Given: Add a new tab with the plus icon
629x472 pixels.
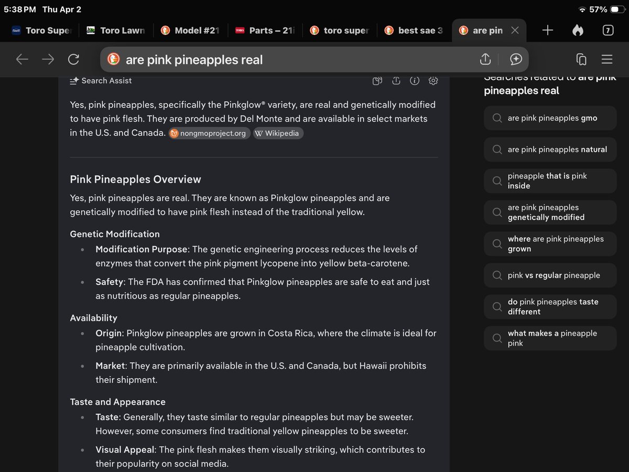Looking at the screenshot, I should (548, 30).
